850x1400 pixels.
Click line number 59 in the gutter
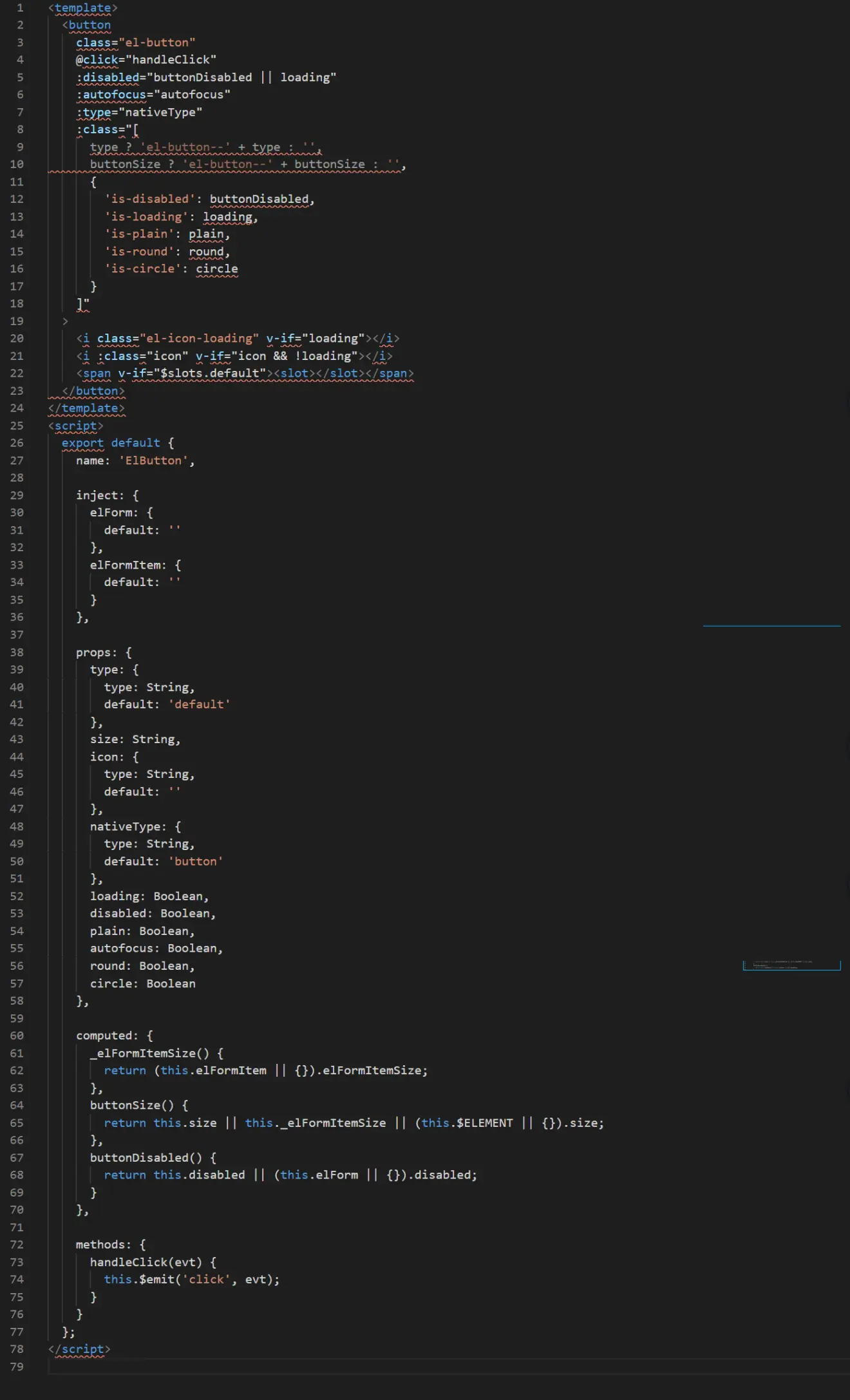point(17,1018)
